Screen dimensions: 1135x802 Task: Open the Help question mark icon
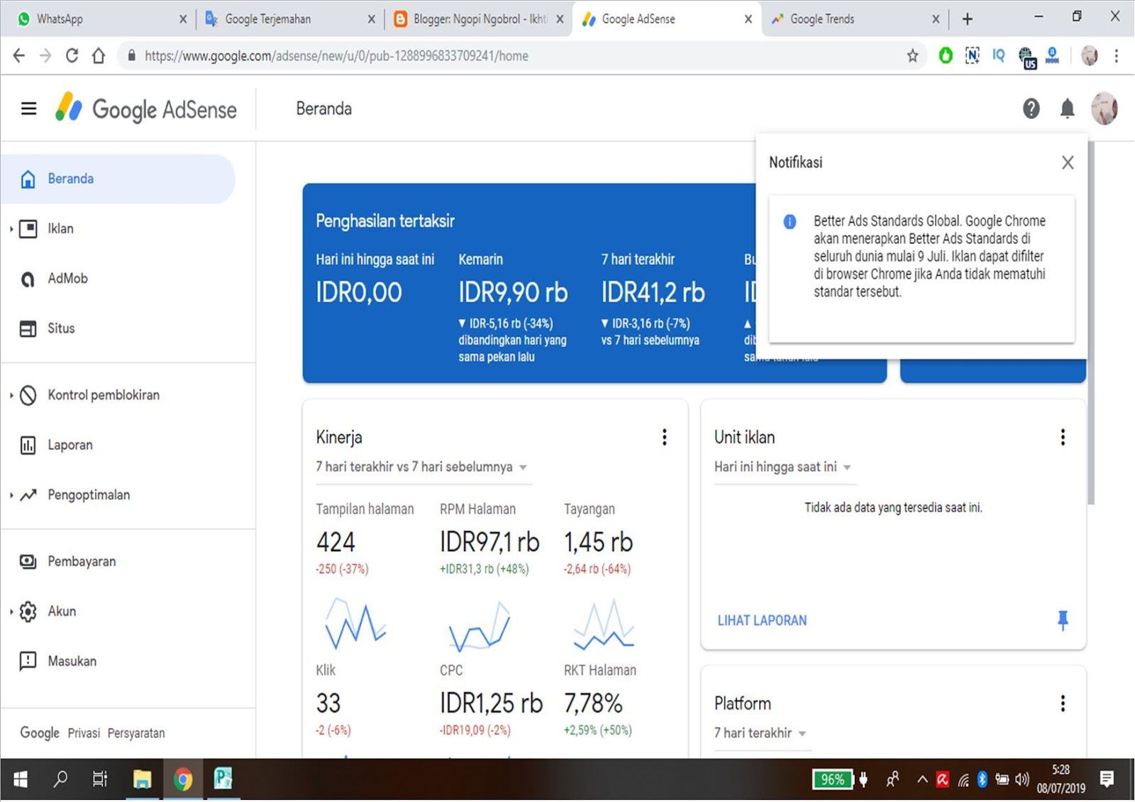point(1031,108)
